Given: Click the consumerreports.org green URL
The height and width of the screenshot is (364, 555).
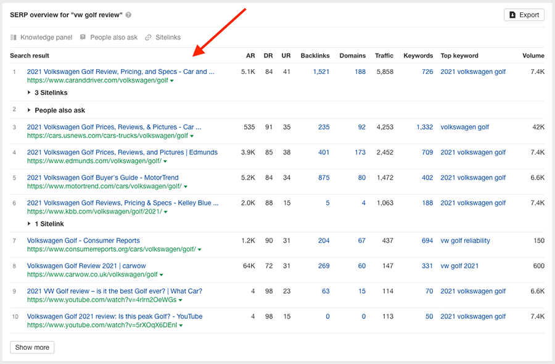Looking at the screenshot, I should 112,249.
